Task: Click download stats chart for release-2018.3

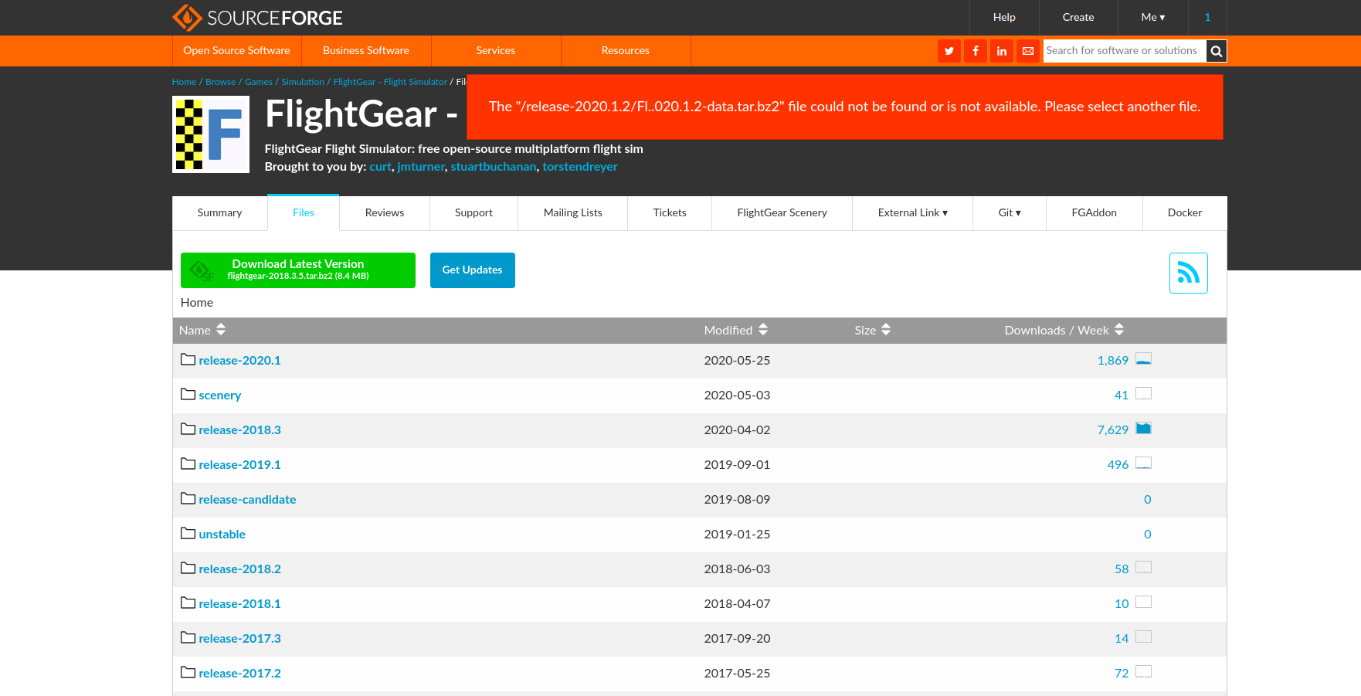Action: 1144,428
